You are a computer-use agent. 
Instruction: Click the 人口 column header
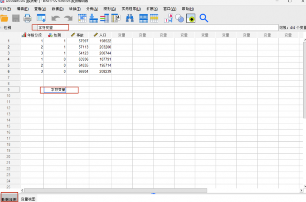tap(100, 35)
